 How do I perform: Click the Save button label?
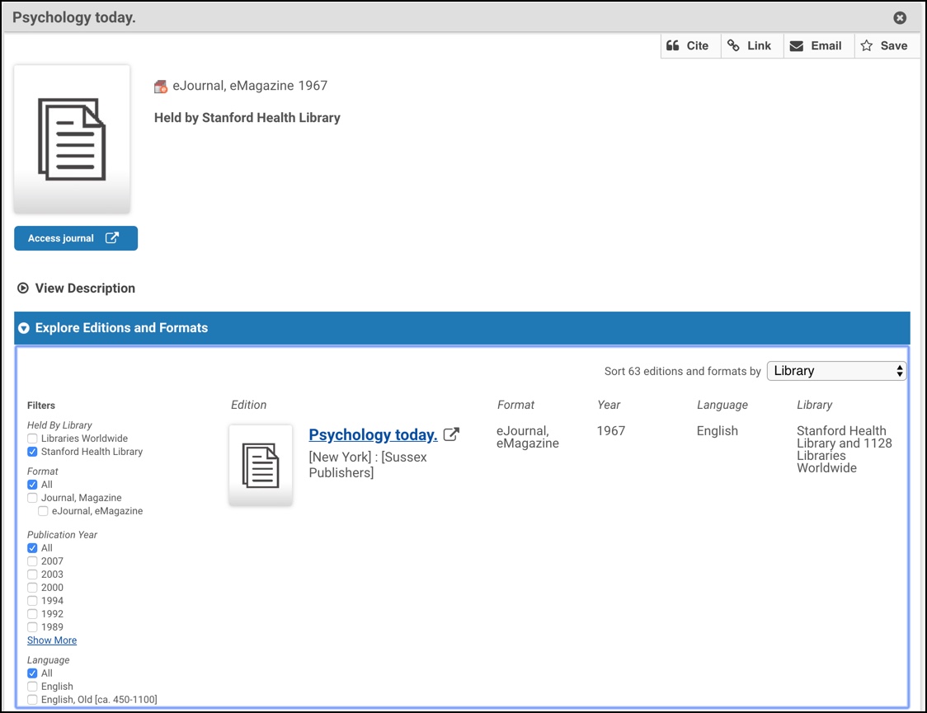pos(894,45)
